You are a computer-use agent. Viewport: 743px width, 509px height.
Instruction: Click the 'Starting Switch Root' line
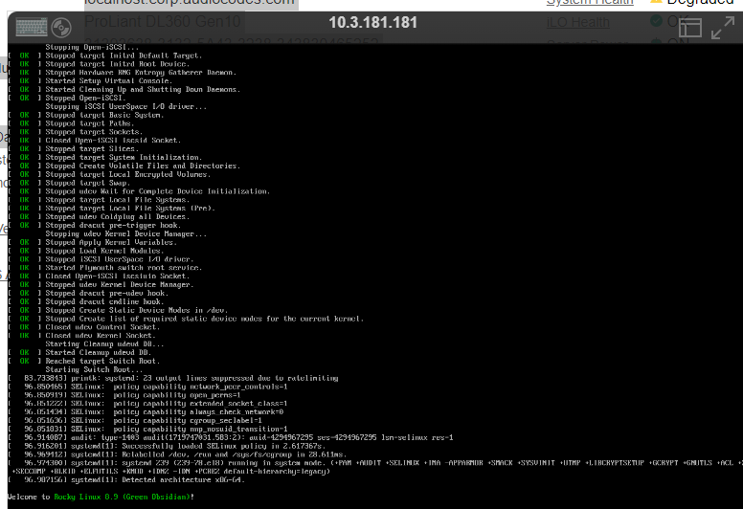[90, 368]
